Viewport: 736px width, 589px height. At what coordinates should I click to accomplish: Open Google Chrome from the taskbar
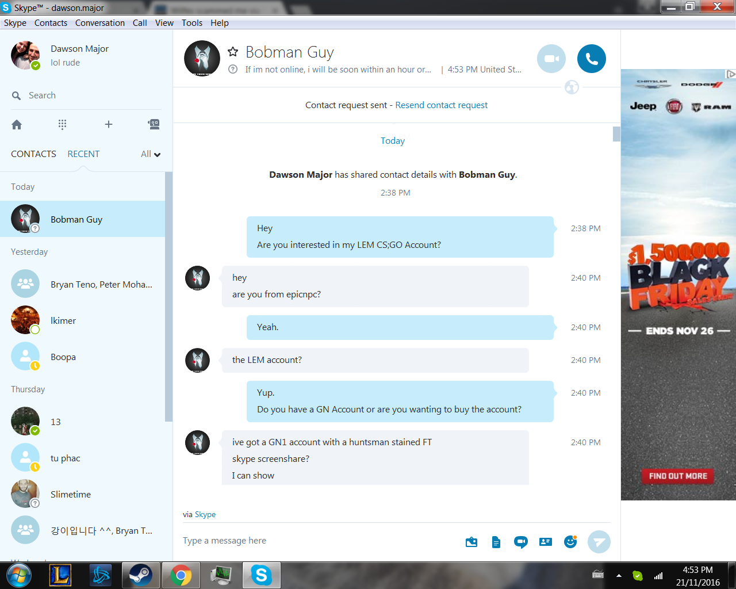point(181,575)
